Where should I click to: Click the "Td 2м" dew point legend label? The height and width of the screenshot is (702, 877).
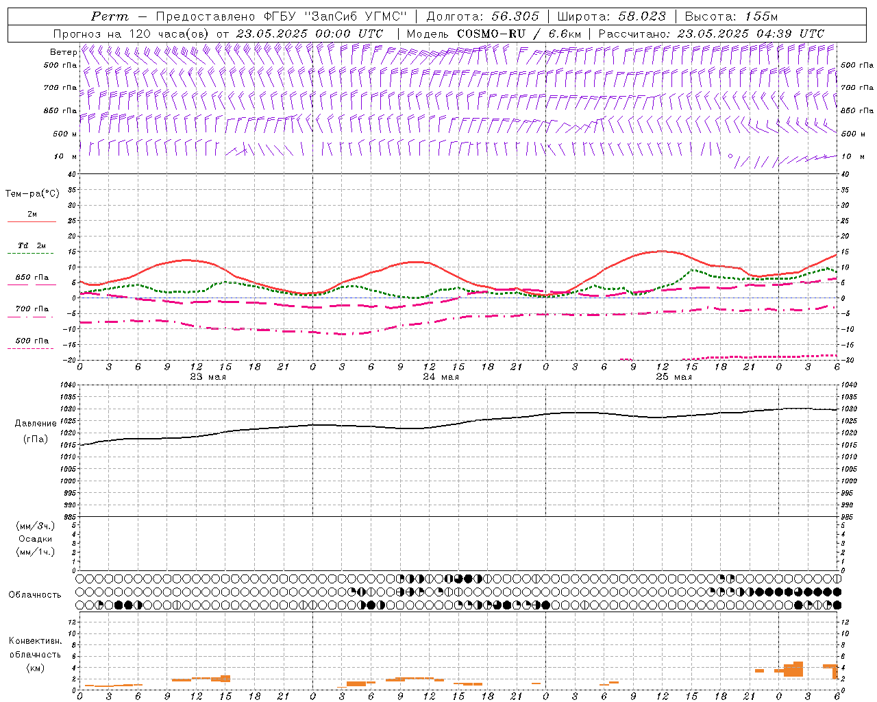tap(32, 245)
